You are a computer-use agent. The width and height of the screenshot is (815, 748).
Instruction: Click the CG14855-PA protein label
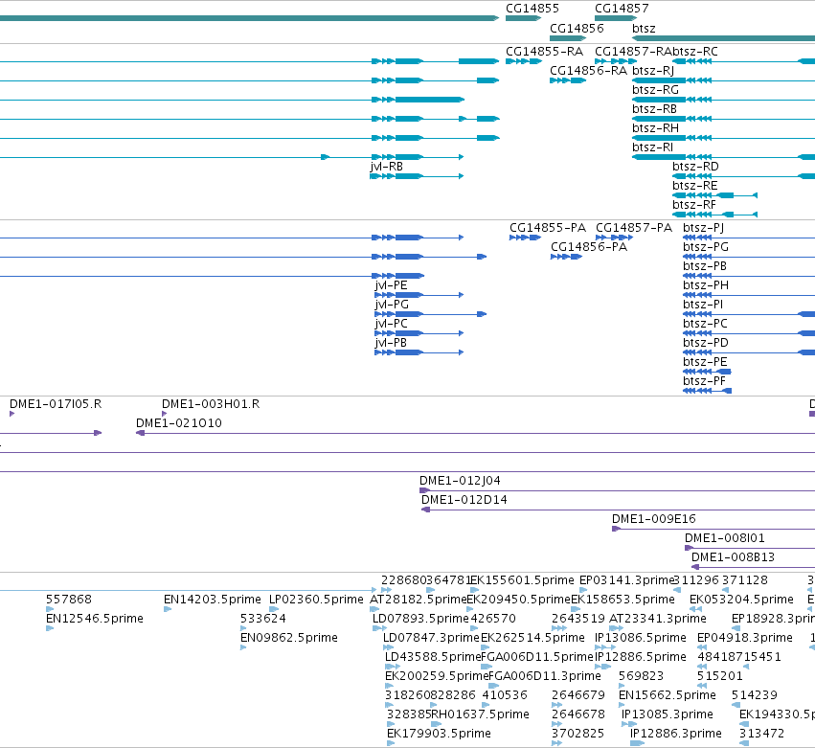[547, 228]
